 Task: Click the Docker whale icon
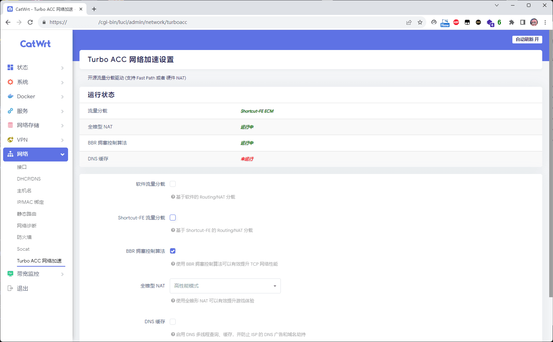pyautogui.click(x=10, y=97)
